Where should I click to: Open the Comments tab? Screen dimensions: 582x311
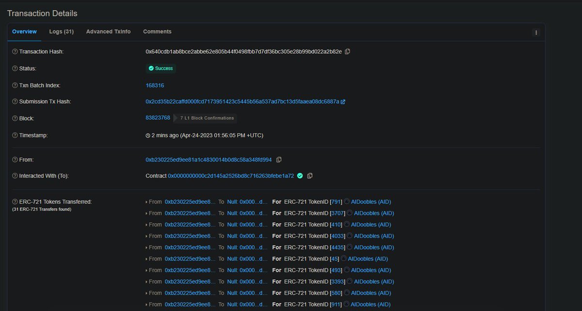157,32
